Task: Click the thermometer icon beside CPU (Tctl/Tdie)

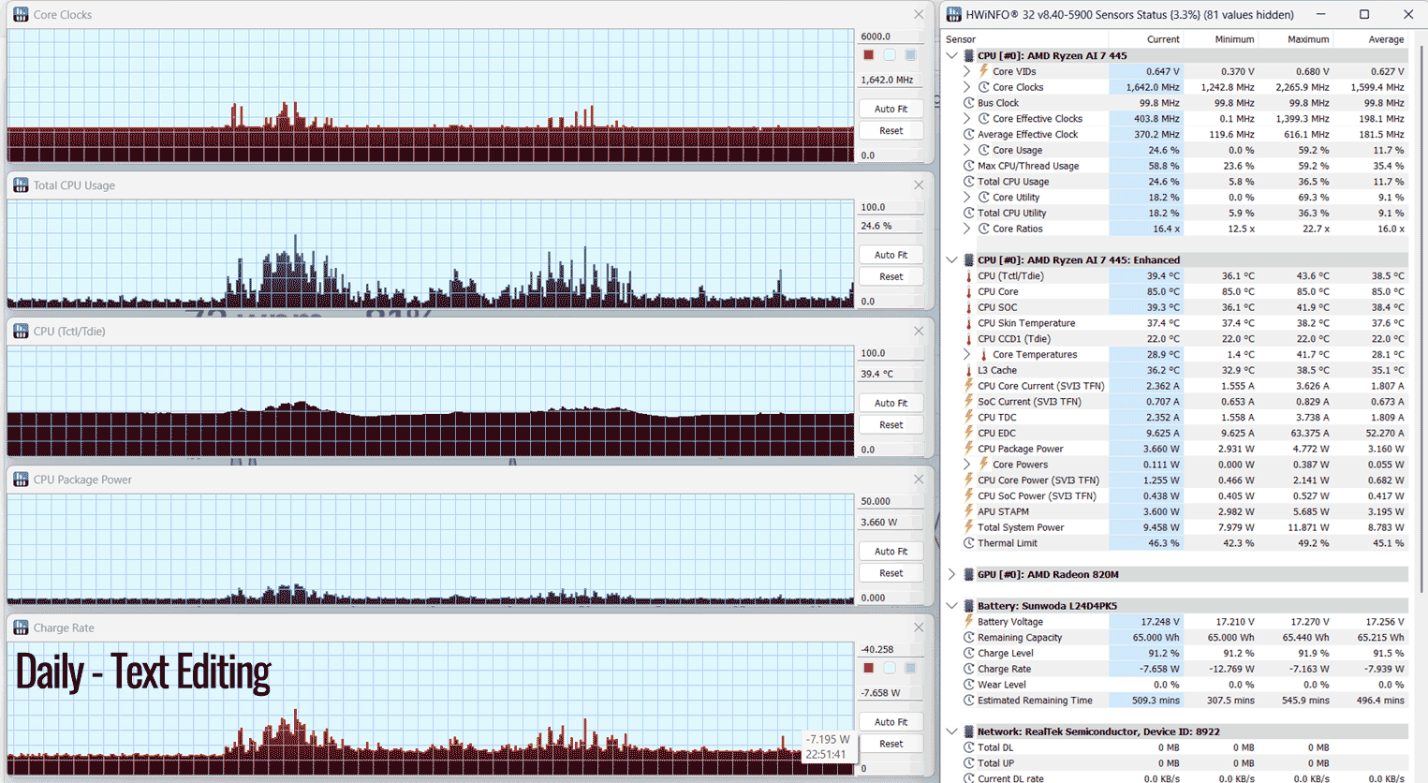Action: click(x=968, y=276)
